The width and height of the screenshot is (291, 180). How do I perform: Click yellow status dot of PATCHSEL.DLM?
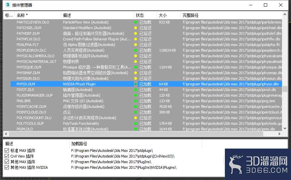click(136, 28)
